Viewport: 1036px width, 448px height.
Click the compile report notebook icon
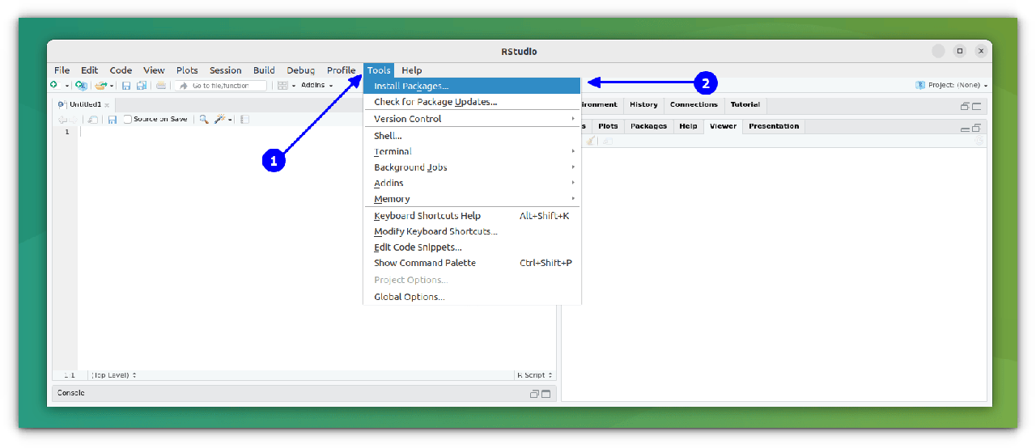245,119
